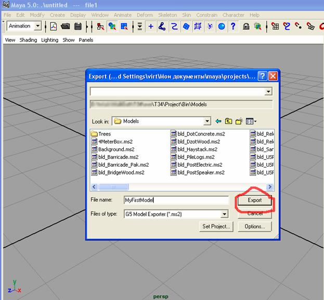324x300 pixels.
Task: Click the File name input field
Action: (x=176, y=200)
